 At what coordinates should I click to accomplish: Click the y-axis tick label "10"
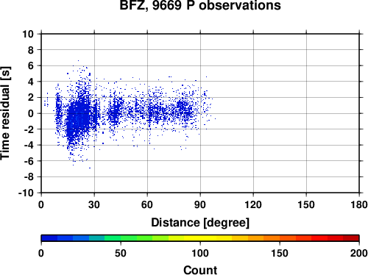(28, 34)
